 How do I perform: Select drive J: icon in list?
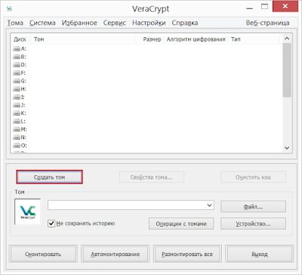click(17, 105)
